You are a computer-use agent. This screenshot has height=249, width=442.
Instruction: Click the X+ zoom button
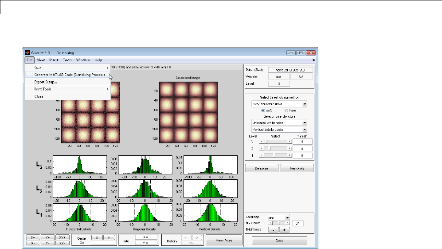click(x=33, y=237)
